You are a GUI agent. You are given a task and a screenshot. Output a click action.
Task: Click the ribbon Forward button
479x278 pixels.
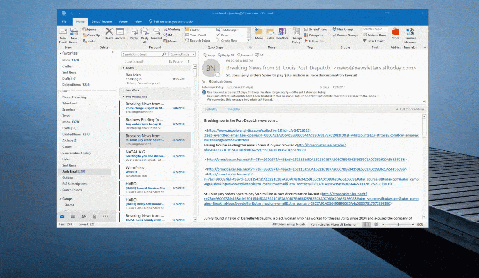[x=156, y=34]
